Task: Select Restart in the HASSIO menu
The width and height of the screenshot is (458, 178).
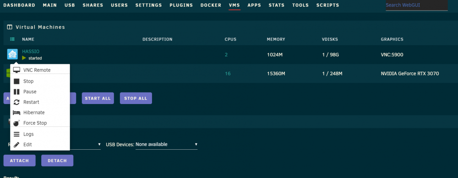Action: pyautogui.click(x=40, y=102)
